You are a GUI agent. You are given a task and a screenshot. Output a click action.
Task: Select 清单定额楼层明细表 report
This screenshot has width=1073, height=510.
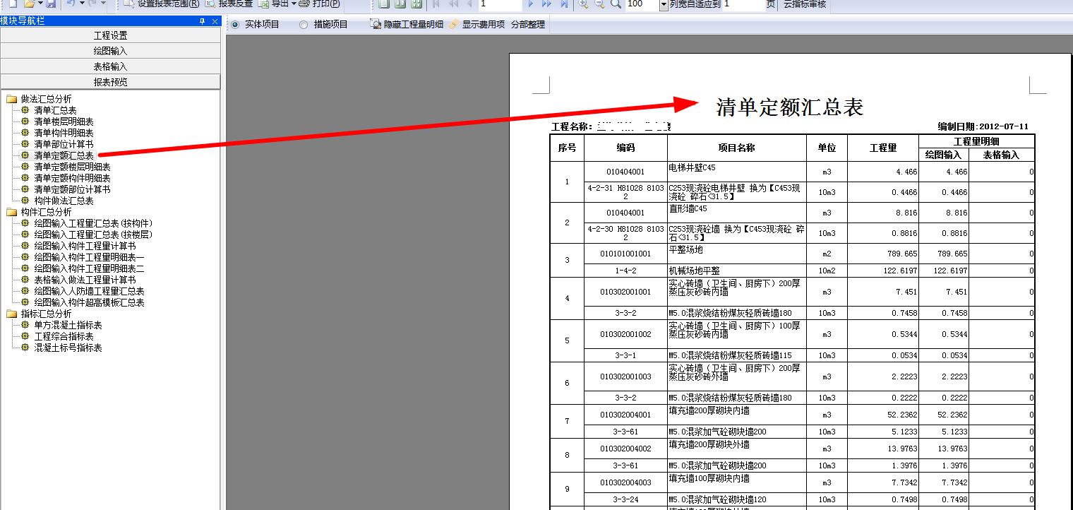tap(72, 167)
